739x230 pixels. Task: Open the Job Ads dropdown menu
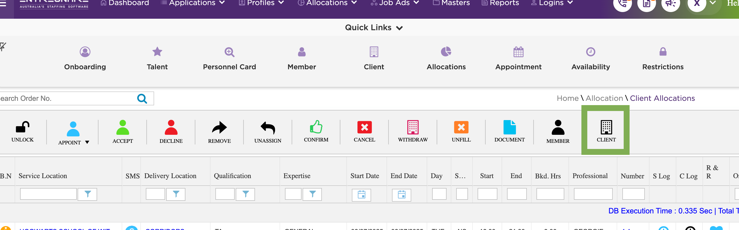pyautogui.click(x=395, y=3)
